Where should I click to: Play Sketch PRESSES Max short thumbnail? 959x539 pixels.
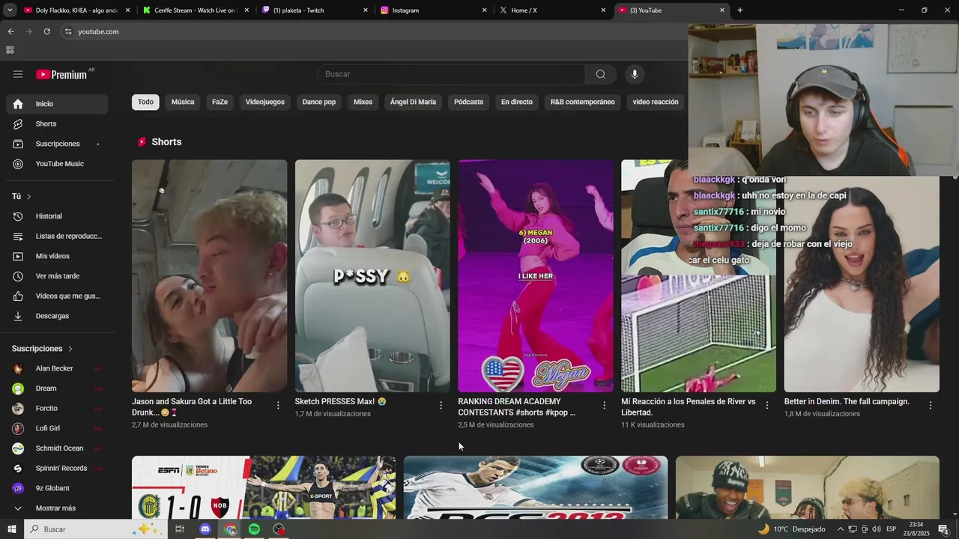pos(372,275)
